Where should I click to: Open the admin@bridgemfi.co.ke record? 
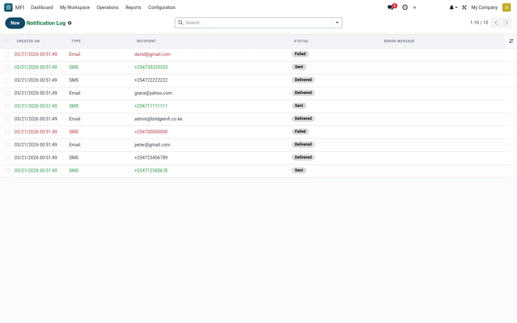pyautogui.click(x=158, y=119)
